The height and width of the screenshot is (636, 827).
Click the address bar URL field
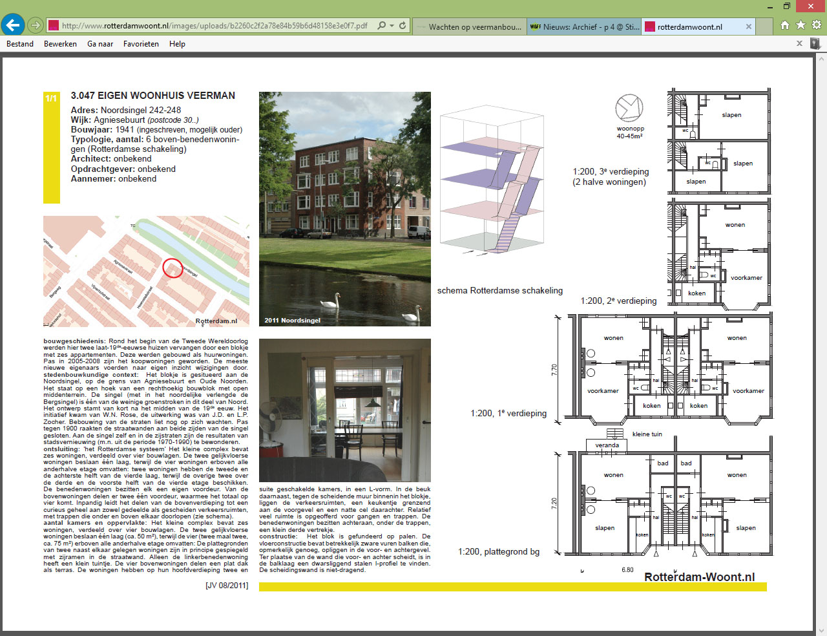point(215,26)
